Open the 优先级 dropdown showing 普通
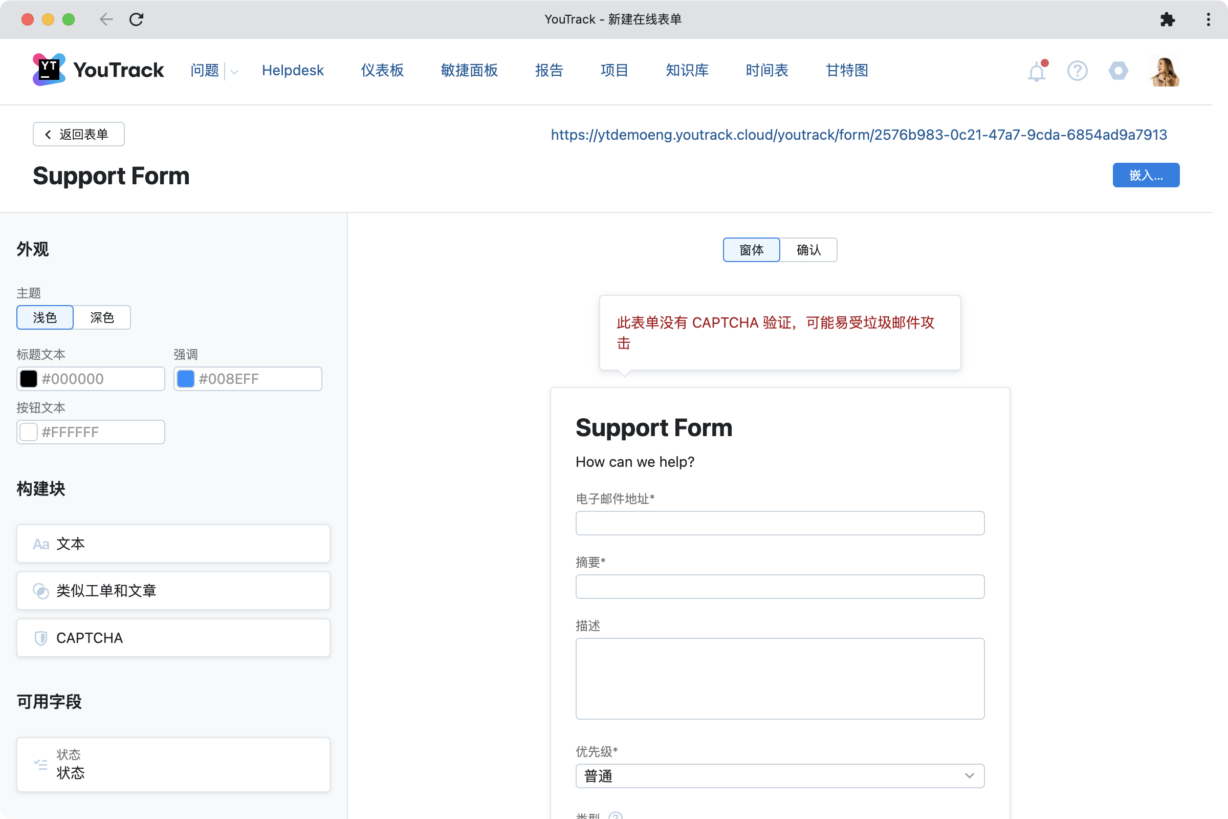Screen dimensions: 1228x819 [x=780, y=775]
